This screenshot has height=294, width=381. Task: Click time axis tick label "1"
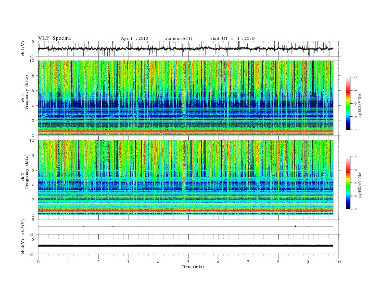pyautogui.click(x=68, y=262)
